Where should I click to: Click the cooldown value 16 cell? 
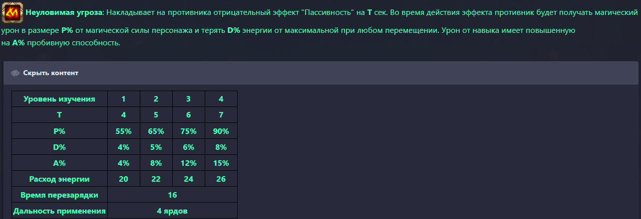(x=172, y=195)
